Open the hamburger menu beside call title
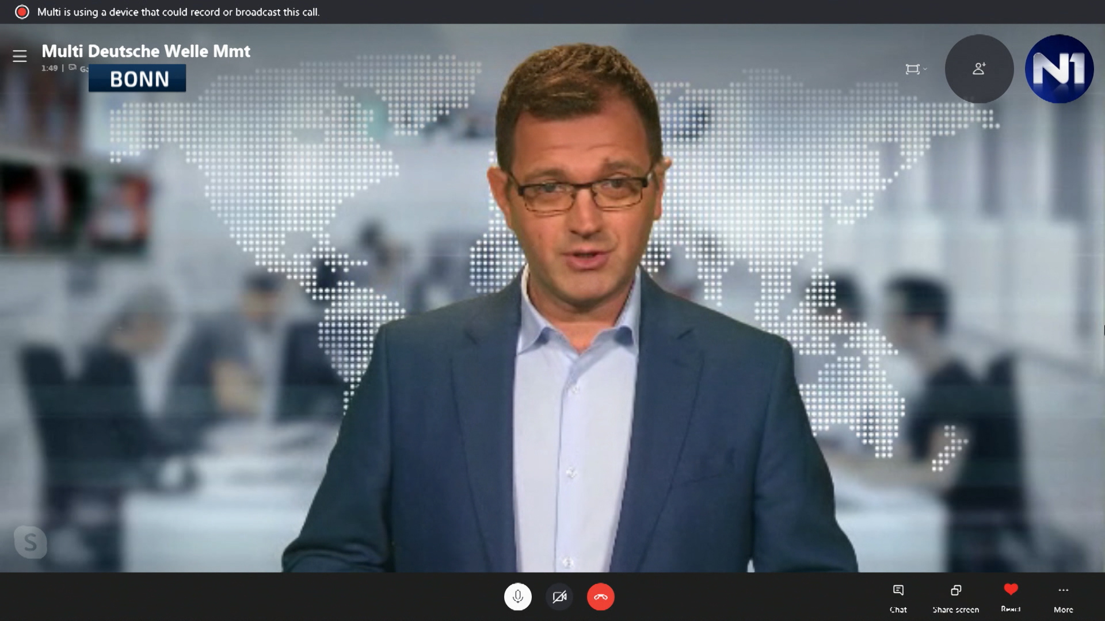This screenshot has width=1105, height=621. click(20, 56)
